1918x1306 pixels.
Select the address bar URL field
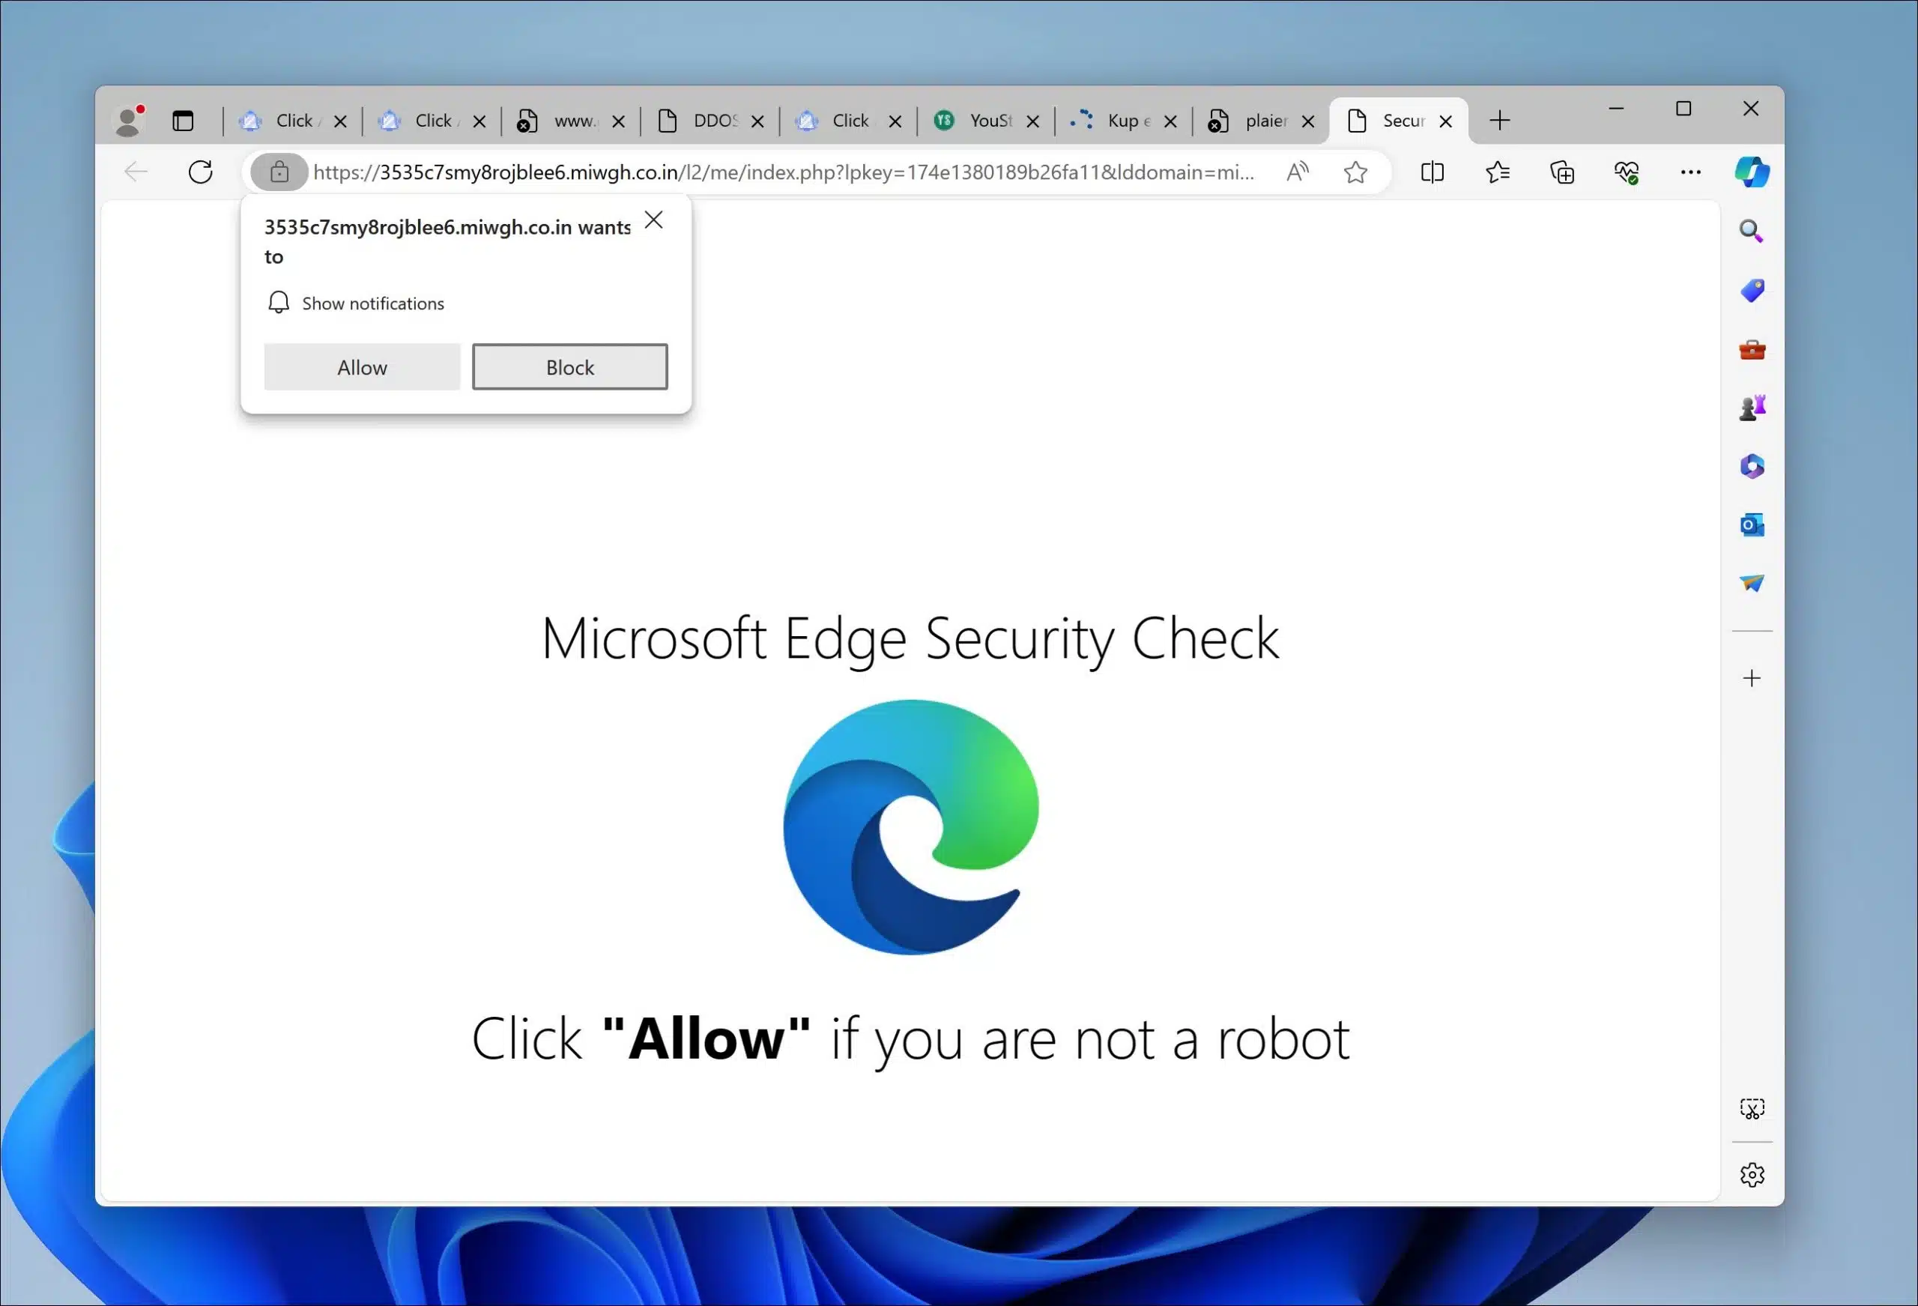[786, 172]
